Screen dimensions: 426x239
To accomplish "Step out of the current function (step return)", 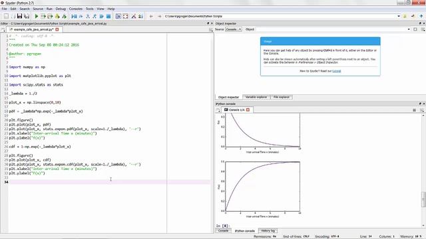I will [95, 16].
